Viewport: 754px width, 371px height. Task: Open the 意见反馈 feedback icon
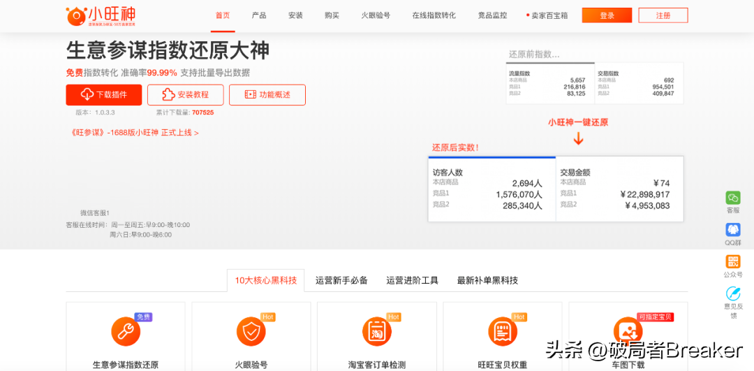pos(733,293)
